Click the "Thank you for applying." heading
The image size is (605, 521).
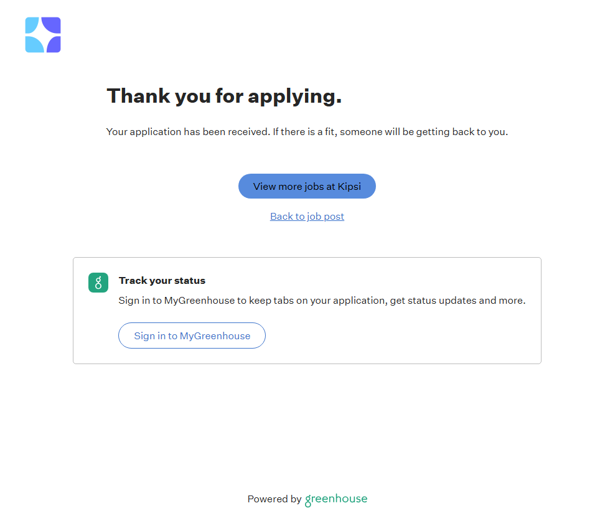coord(224,96)
